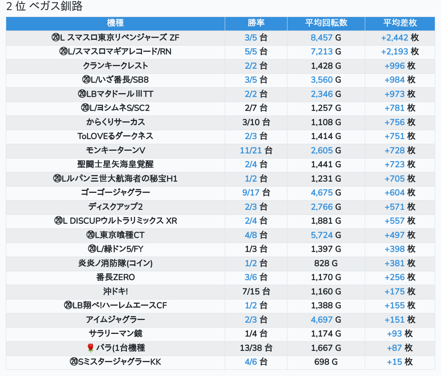Click win rate 4/8 台
Viewport: 441px width, 376px height.
(256, 235)
